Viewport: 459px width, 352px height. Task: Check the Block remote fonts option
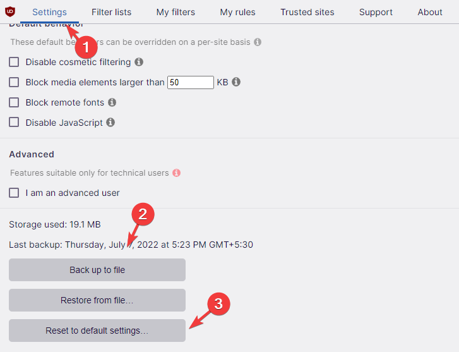click(x=14, y=102)
